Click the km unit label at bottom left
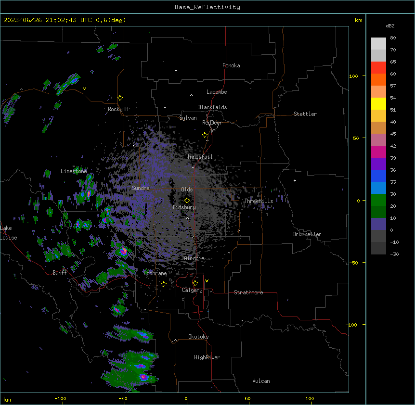The height and width of the screenshot is (405, 415). click(7, 400)
